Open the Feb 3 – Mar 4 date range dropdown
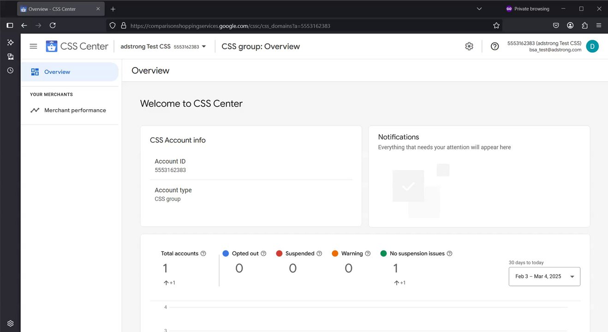Screen dimensions: 608x332 click(544, 277)
